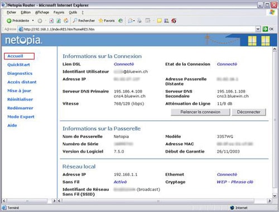Click the Windows flag logo icon

pyautogui.click(x=272, y=12)
